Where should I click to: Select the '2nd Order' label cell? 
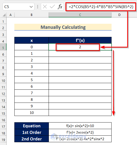pyautogui.click(x=31, y=139)
